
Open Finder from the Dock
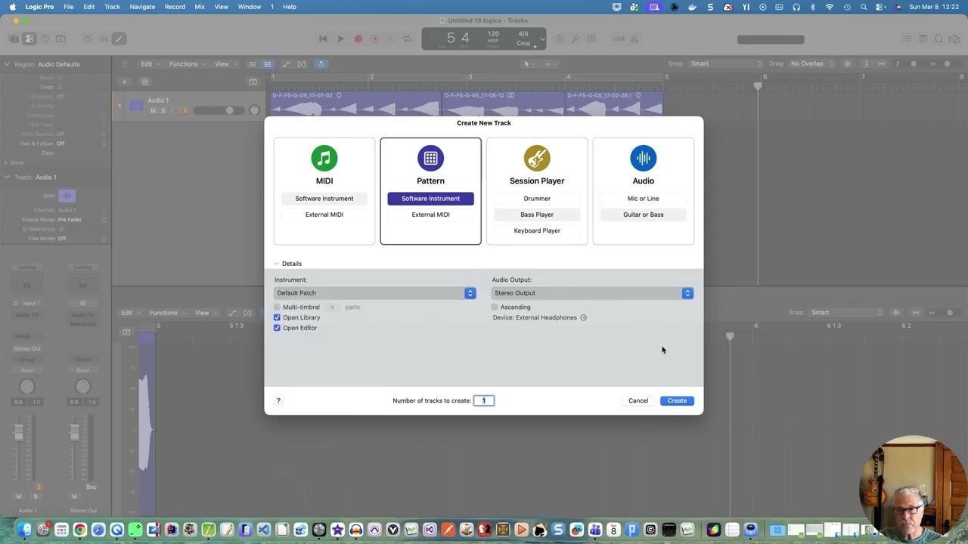[25, 530]
